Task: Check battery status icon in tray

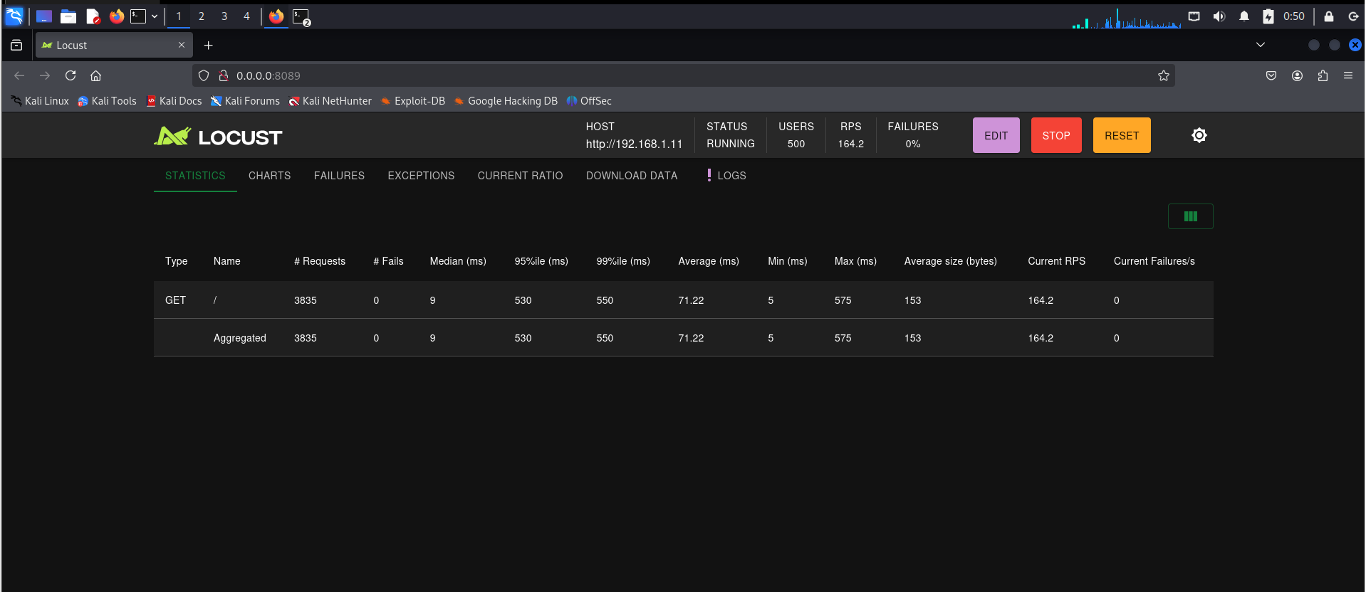Action: (1268, 16)
